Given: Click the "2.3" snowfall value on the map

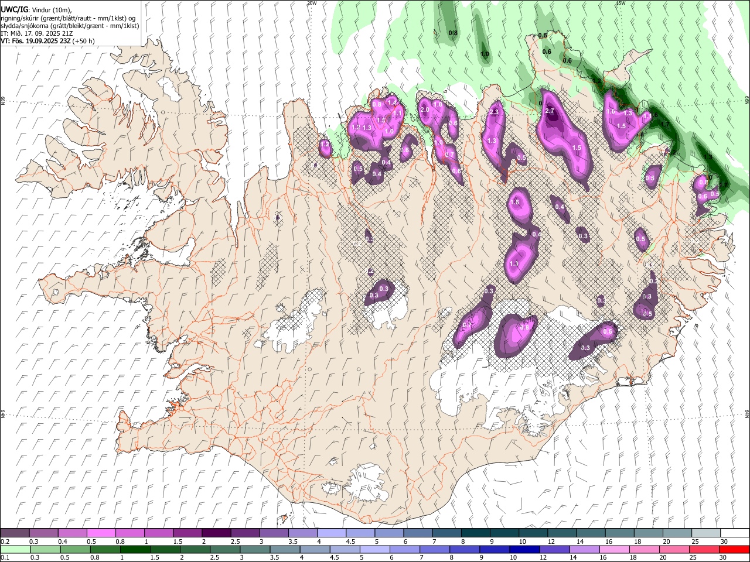Looking at the screenshot, I should coord(493,112).
